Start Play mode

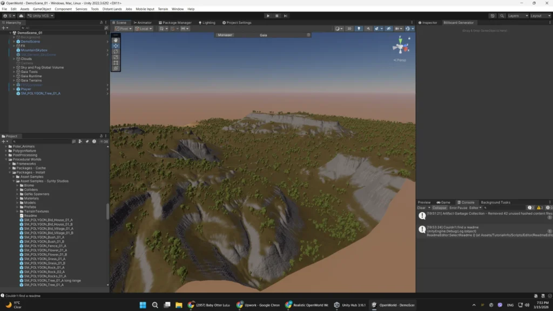point(268,16)
